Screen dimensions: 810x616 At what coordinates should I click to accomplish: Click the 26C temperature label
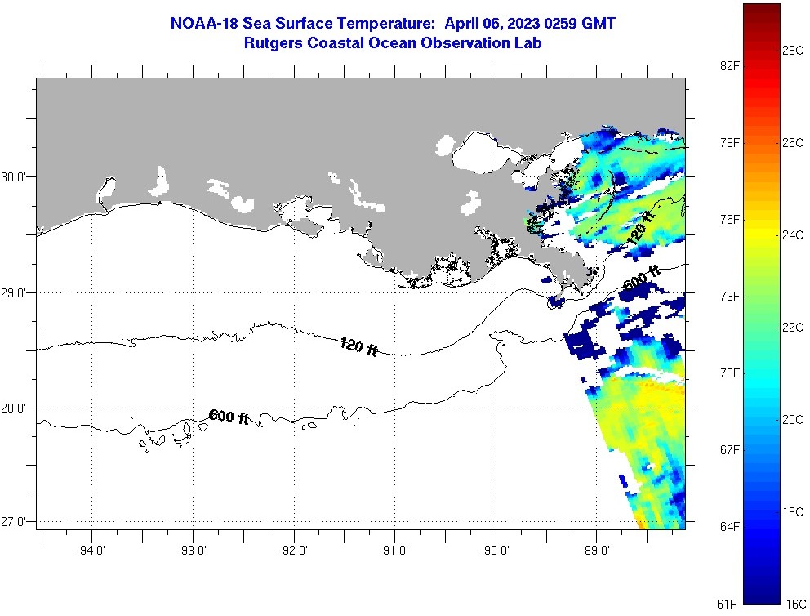click(792, 143)
